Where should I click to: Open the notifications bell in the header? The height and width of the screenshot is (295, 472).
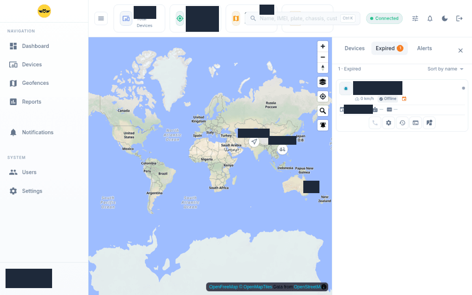pyautogui.click(x=430, y=18)
